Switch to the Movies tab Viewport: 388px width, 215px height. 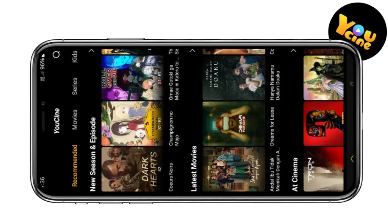pos(75,120)
